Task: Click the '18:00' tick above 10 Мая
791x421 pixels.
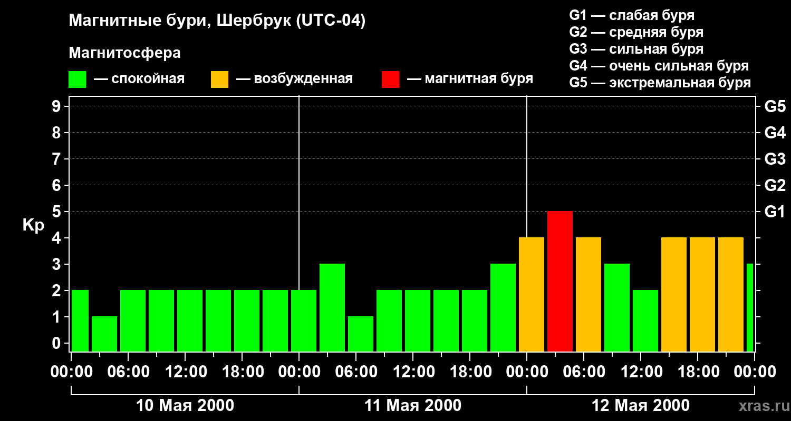Action: point(242,372)
